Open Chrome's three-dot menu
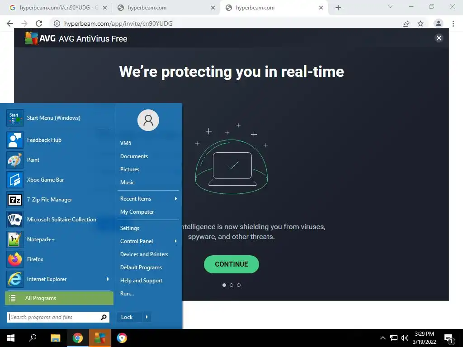The height and width of the screenshot is (347, 463). coord(453,23)
